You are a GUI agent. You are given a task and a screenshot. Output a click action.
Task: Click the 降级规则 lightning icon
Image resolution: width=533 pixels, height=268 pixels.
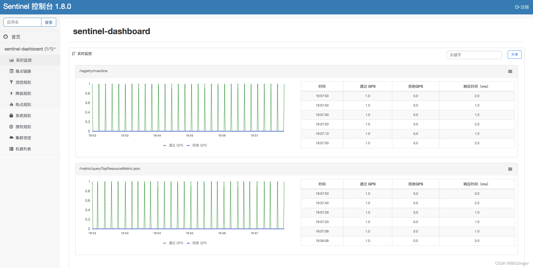[11, 93]
